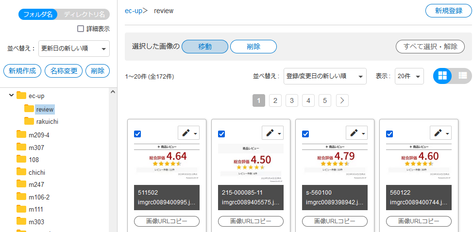
Task: Switch toggle to フォルダ名
Action: coord(38,15)
